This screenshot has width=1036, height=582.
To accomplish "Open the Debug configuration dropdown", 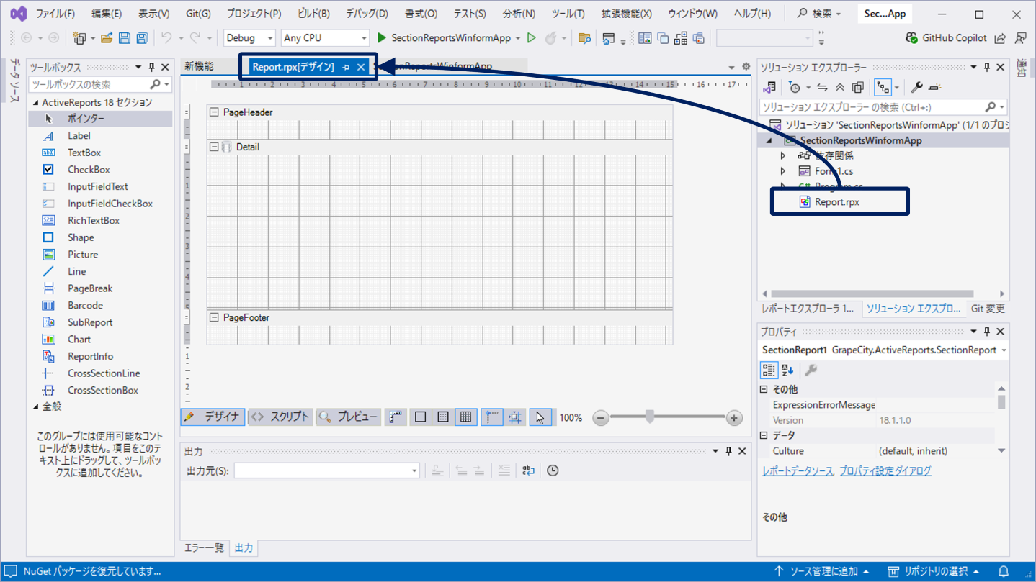I will point(249,37).
